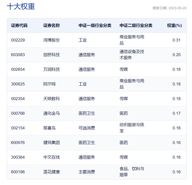Click the 证券名称 column header
Screen dimensions: 192x185
pos(51,25)
